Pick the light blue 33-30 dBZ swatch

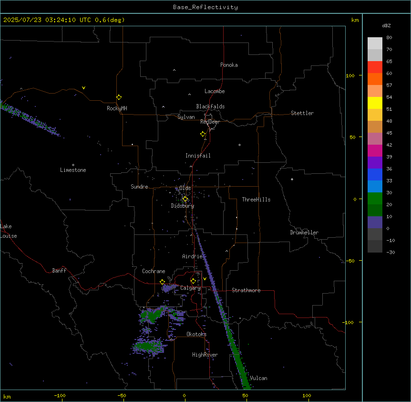pos(375,187)
